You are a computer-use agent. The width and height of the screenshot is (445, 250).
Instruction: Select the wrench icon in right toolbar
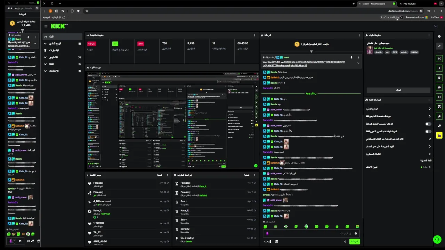coord(439,116)
